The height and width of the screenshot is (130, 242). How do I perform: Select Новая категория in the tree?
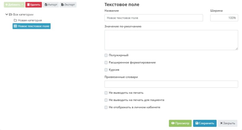coord(30,20)
